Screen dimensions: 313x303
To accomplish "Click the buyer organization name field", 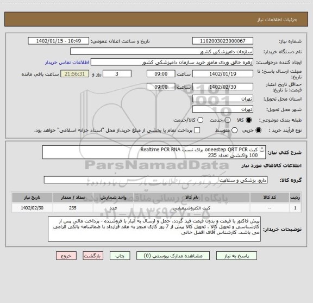I will [162, 52].
